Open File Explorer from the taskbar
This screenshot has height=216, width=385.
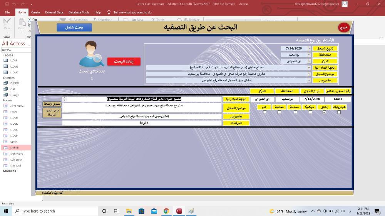[129, 211]
